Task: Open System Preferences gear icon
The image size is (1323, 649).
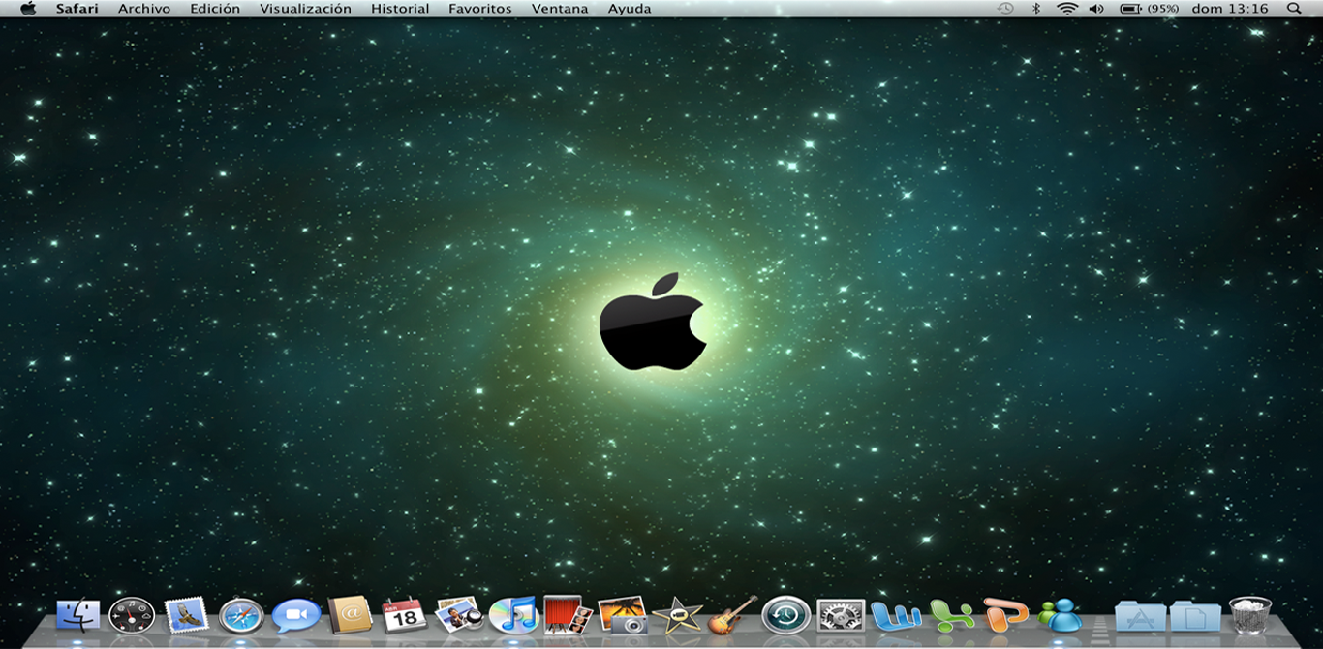Action: 841,615
